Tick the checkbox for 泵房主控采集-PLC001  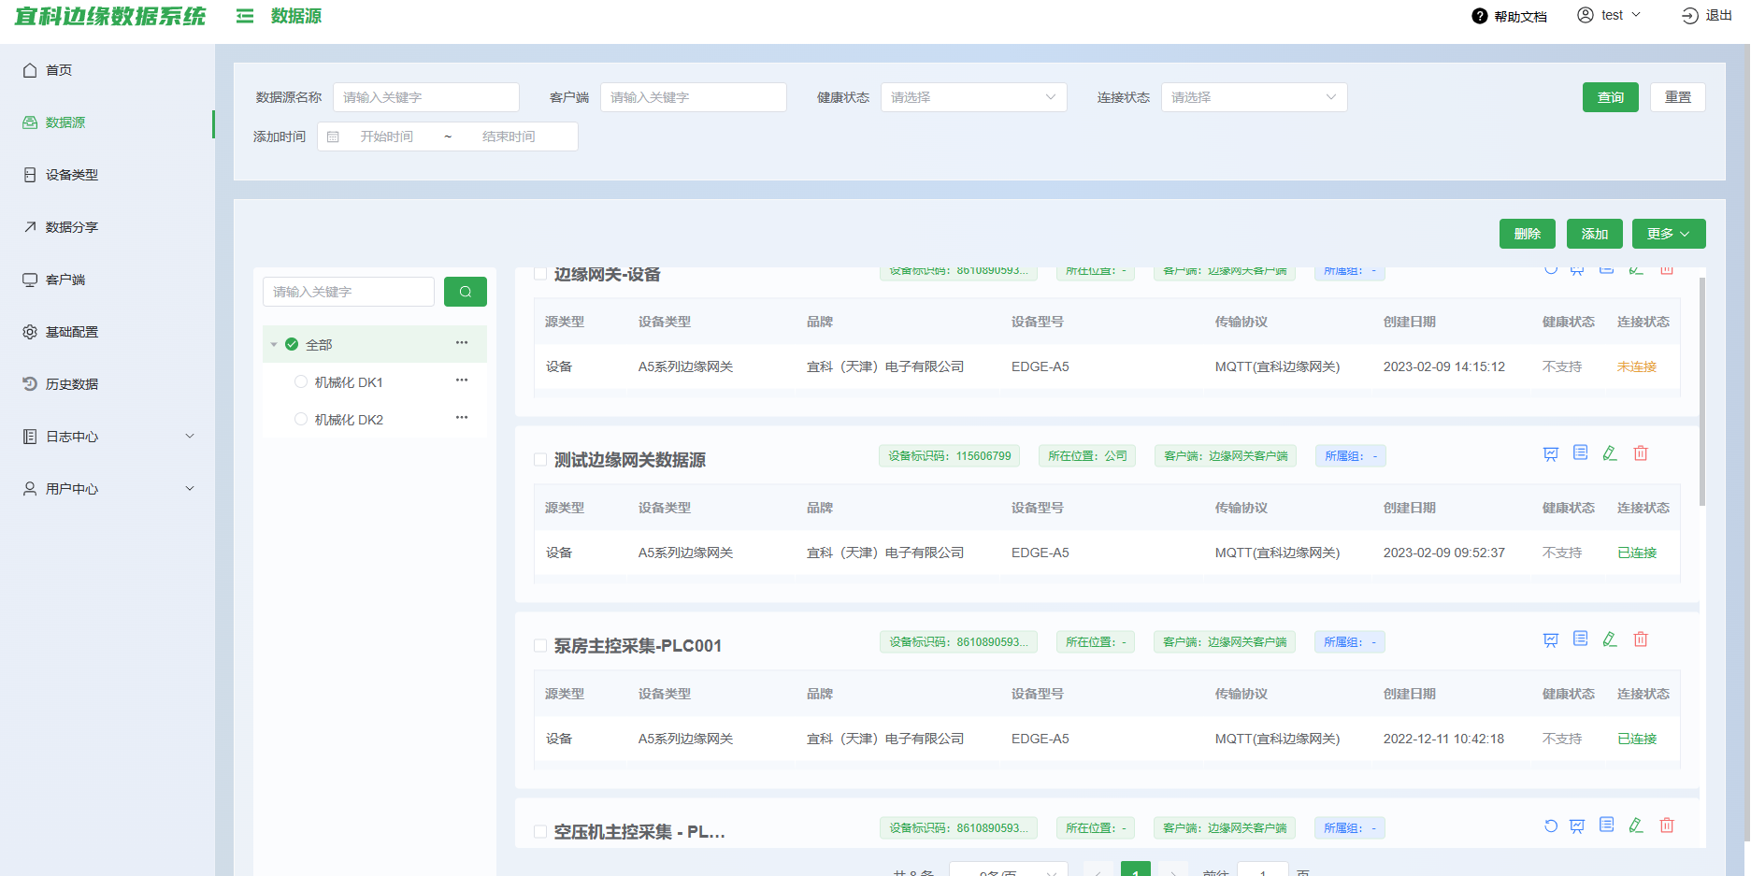coord(540,646)
